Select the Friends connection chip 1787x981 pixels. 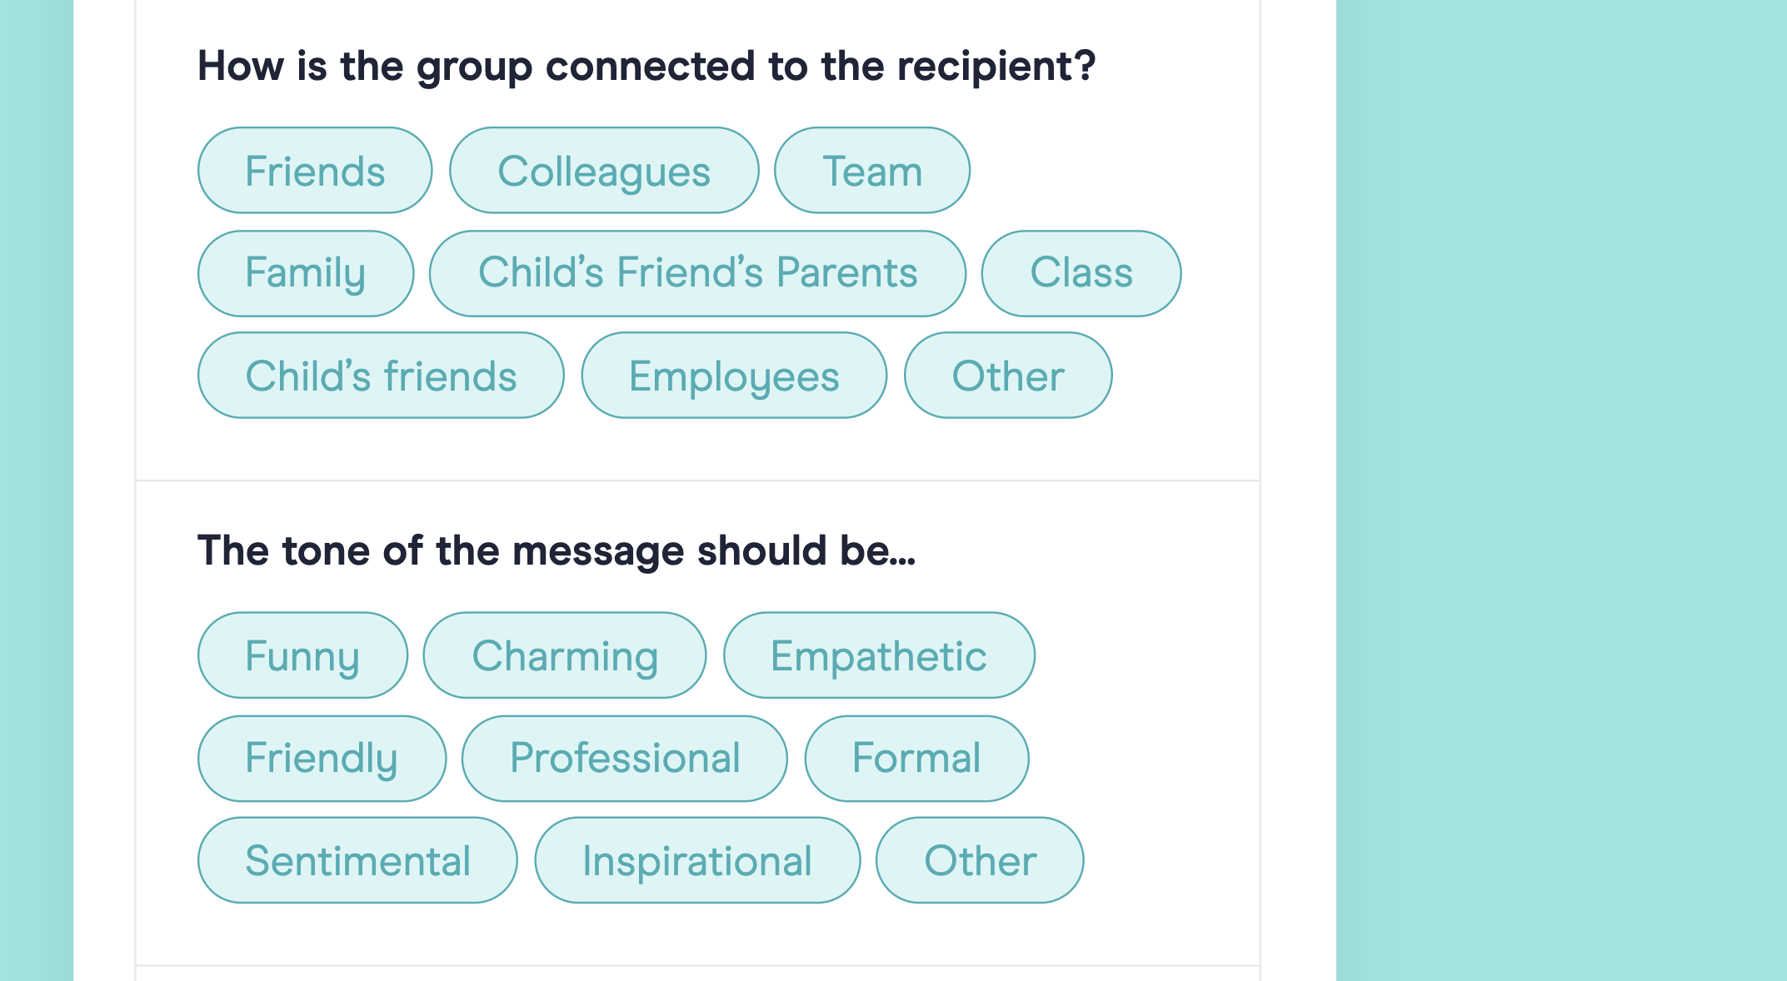(314, 171)
